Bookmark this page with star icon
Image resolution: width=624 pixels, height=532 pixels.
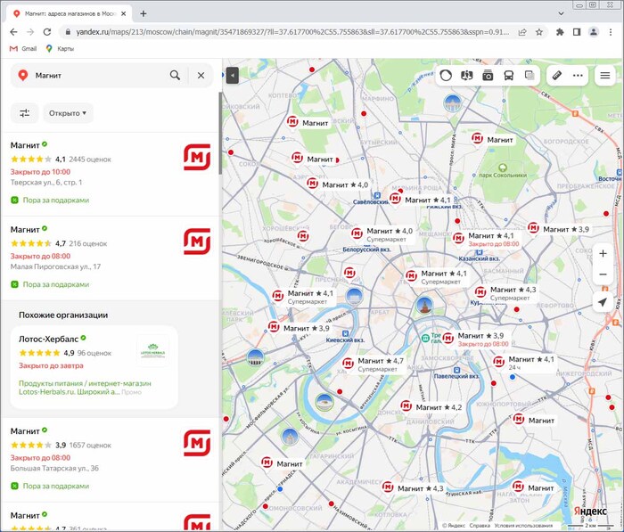coord(538,32)
